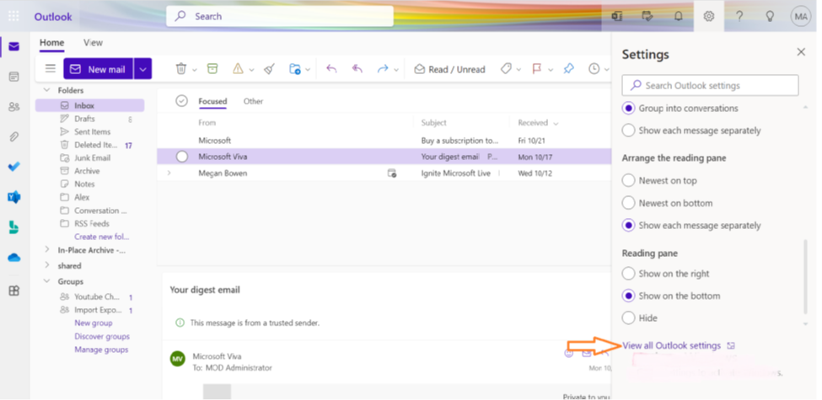Screen dimensions: 822x400
Task: Tick the Microsoft Viva message select circle
Action: tap(181, 157)
